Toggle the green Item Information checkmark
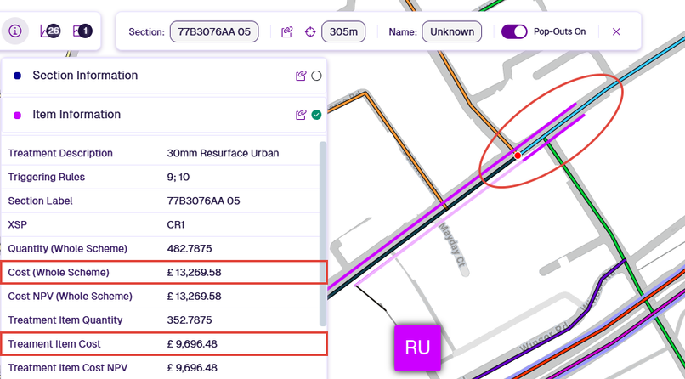The image size is (685, 379). tap(316, 115)
